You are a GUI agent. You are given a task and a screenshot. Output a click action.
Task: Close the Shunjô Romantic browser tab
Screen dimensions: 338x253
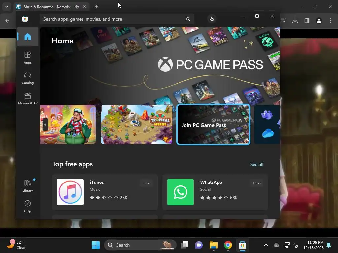point(84,7)
